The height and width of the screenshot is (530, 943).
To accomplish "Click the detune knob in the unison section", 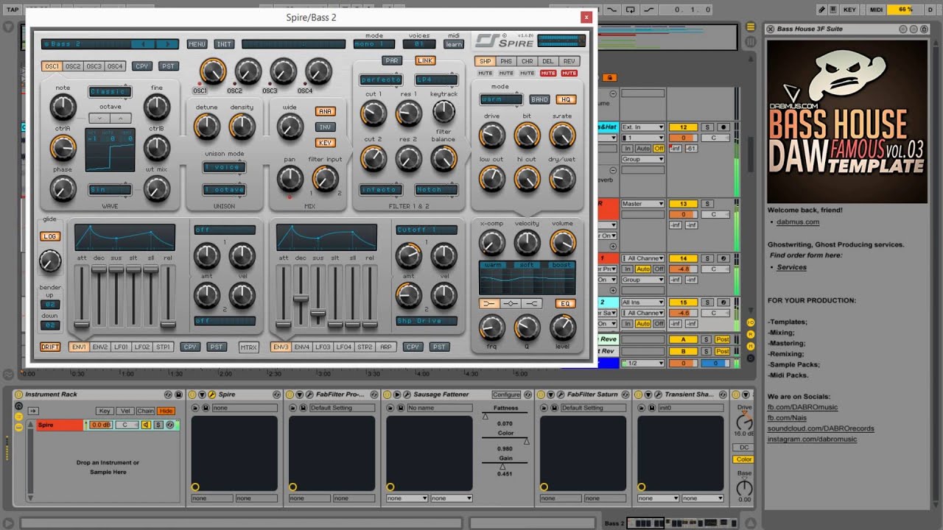I will (x=206, y=127).
